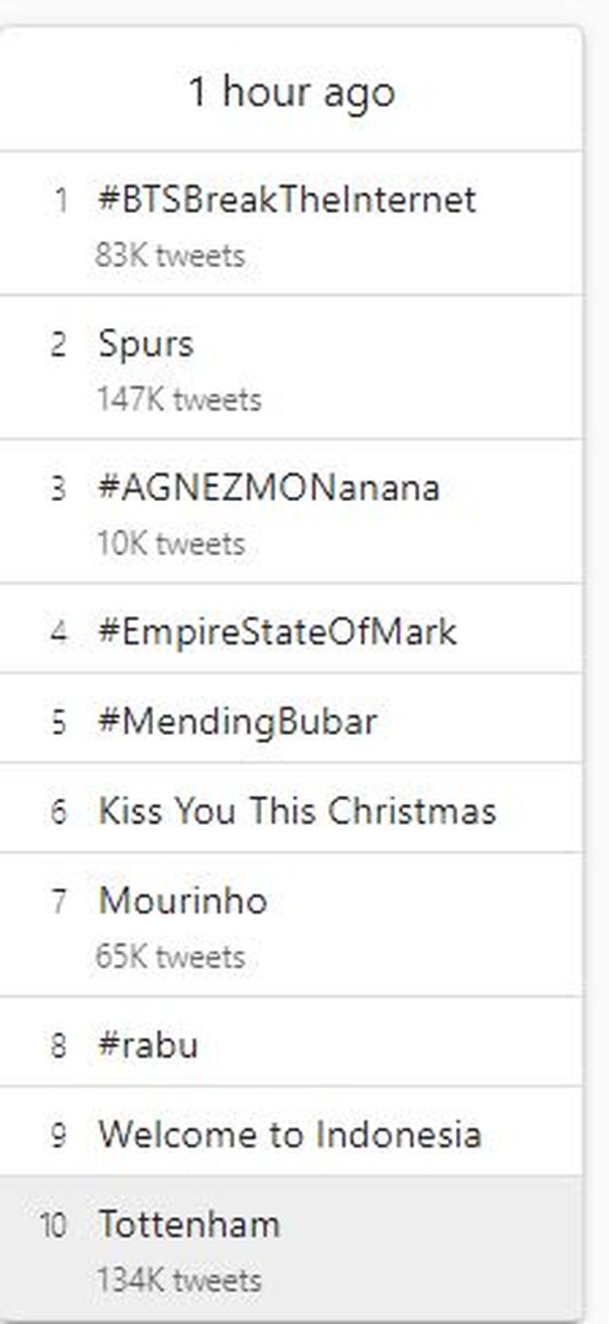
Task: Click the 83K tweets count under #BTSBreakTheInternet
Action: tap(170, 256)
